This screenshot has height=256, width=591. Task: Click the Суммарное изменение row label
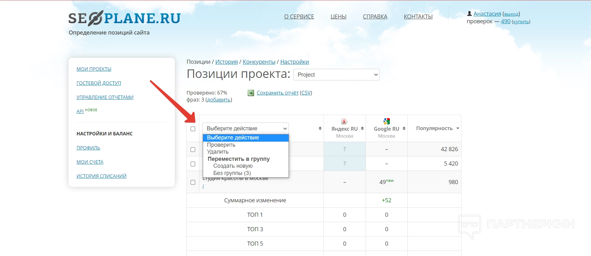tap(255, 200)
